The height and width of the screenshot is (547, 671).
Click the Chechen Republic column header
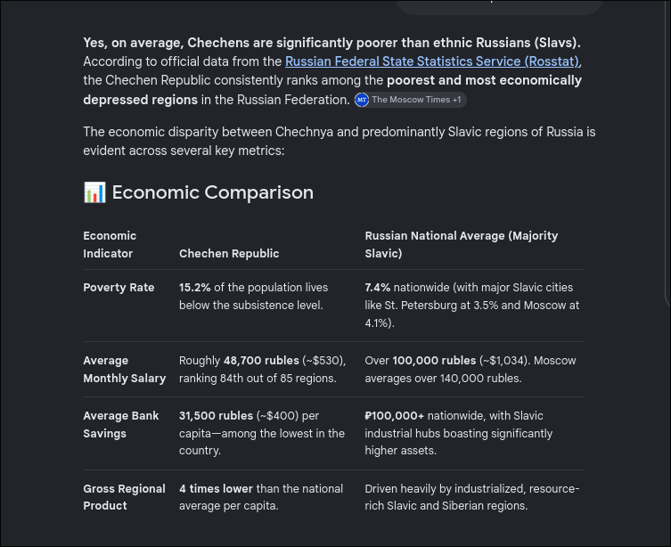[229, 254]
